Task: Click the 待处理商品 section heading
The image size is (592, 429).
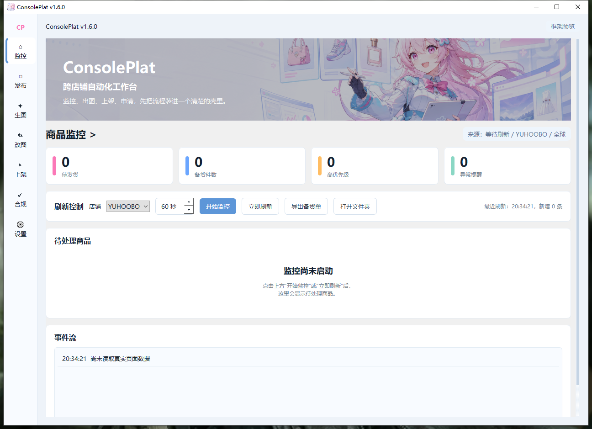Action: pos(73,241)
